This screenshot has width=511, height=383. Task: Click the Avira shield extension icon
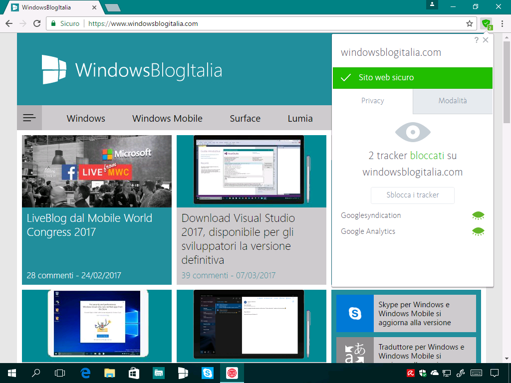click(486, 23)
